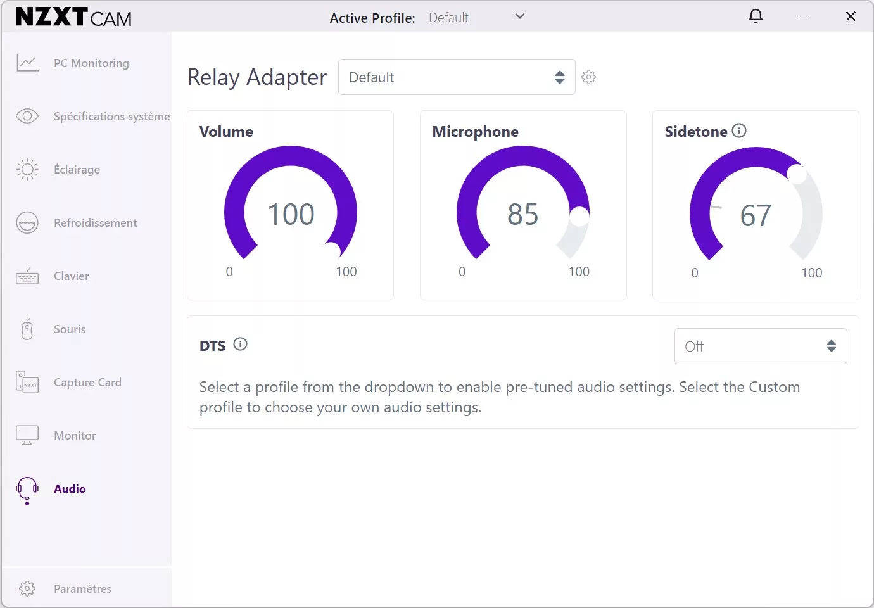Click the Microphone dial handle
Viewport: 874px width, 608px height.
[579, 217]
